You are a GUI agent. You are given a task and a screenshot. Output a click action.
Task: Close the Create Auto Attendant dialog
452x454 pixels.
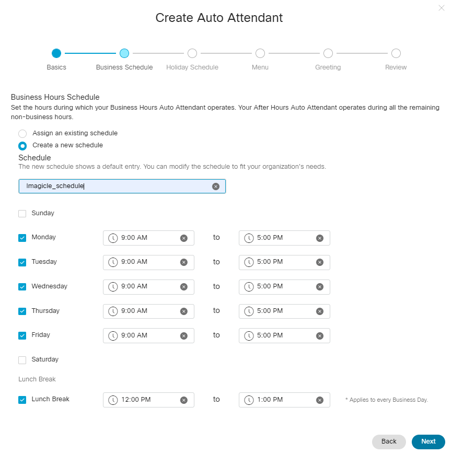click(x=442, y=8)
